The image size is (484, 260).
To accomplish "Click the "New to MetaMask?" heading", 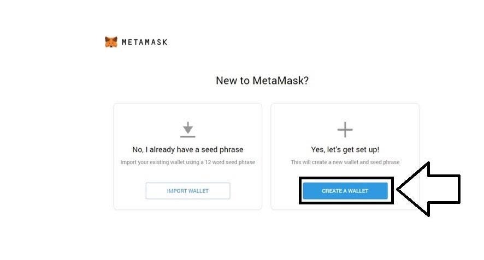I will [262, 81].
